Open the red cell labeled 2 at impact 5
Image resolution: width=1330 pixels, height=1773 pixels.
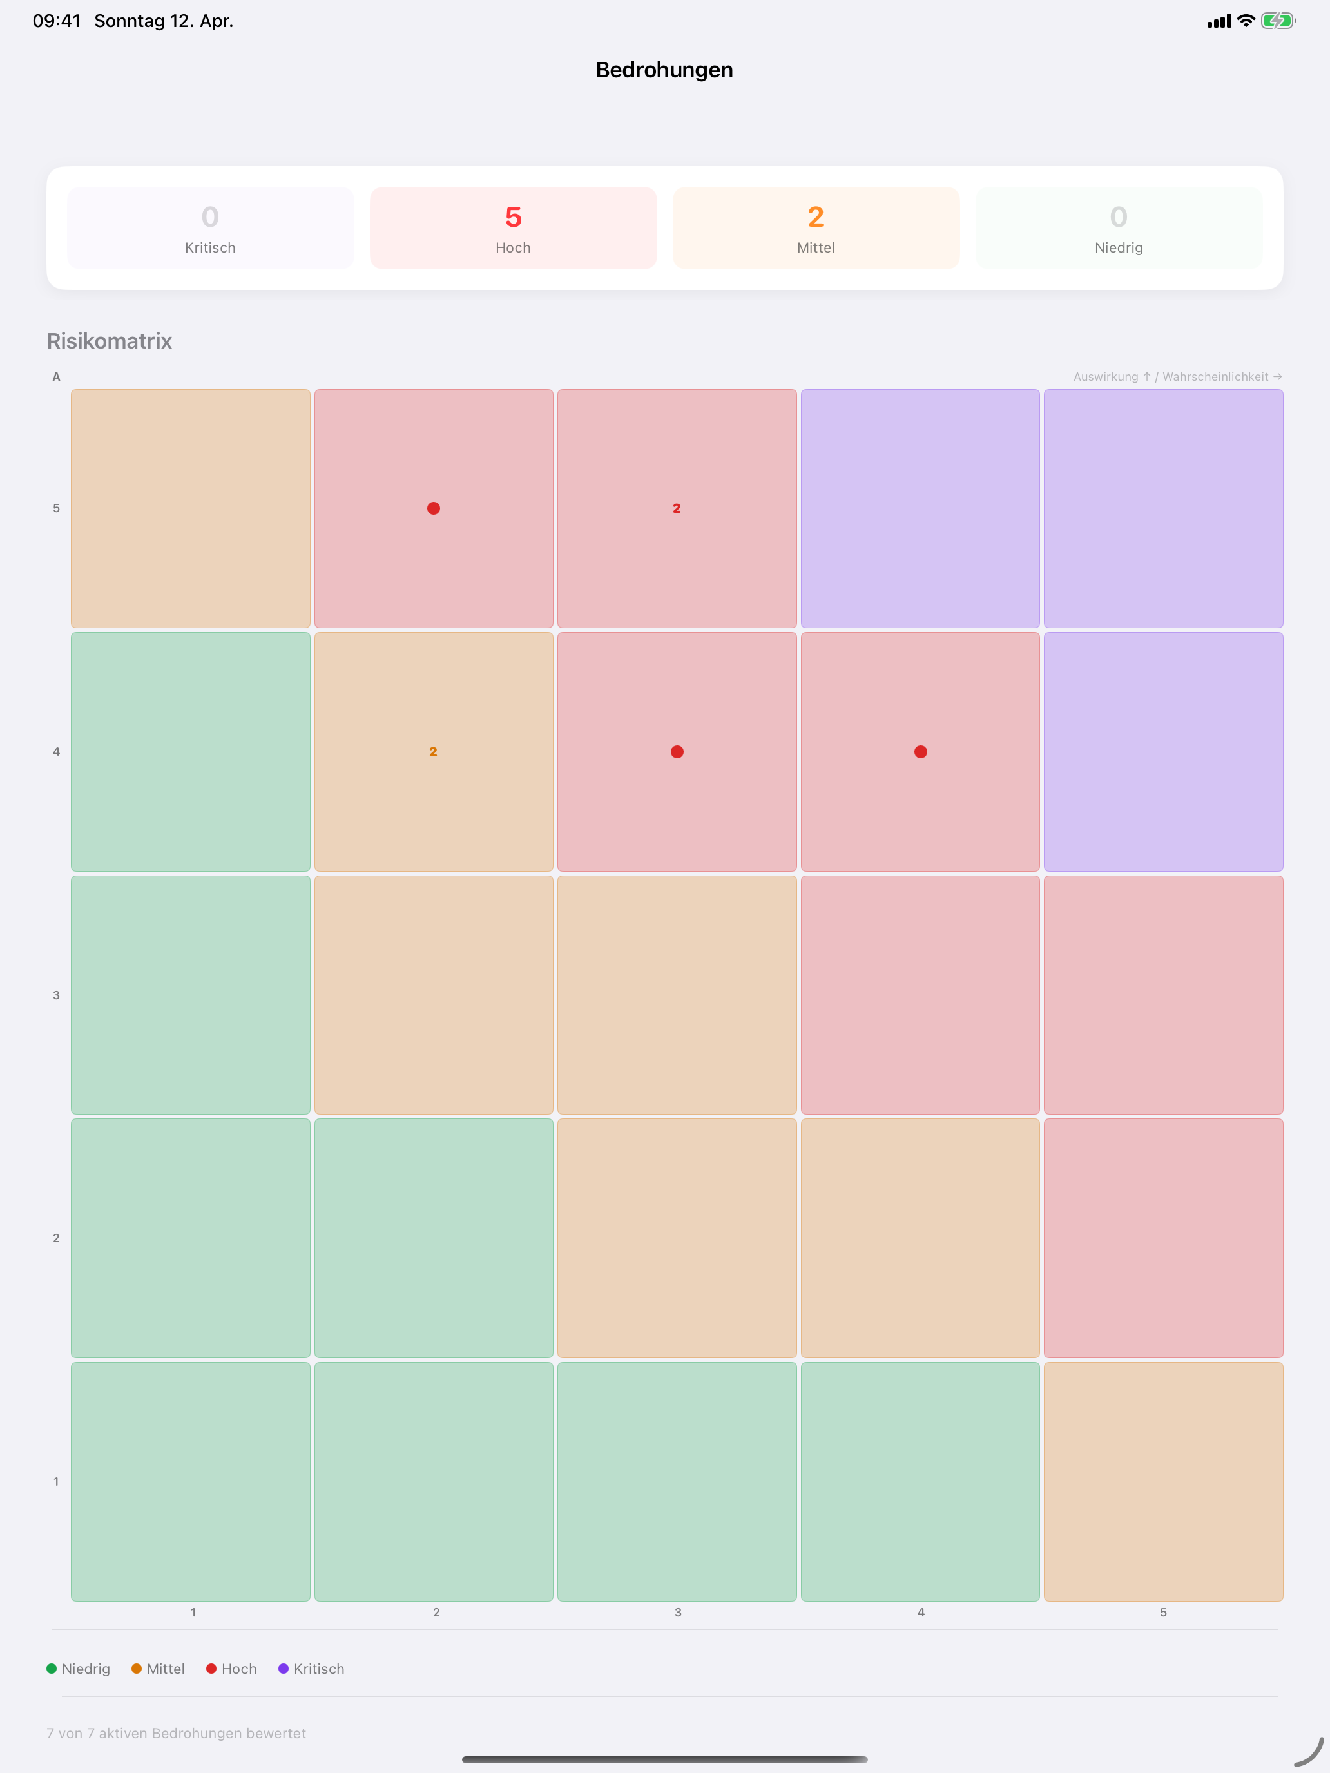pos(677,508)
